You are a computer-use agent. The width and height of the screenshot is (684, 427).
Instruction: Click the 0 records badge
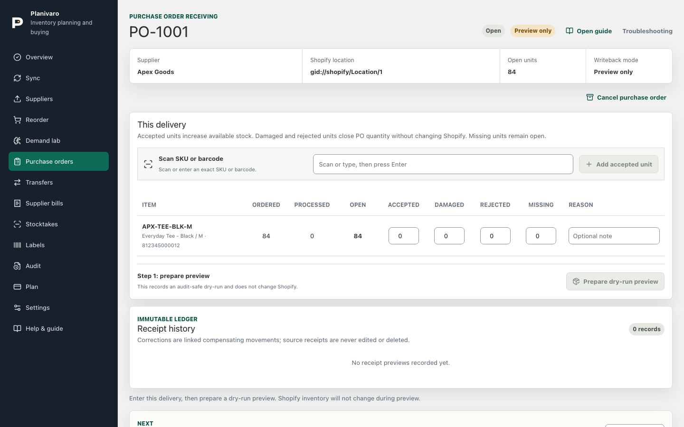click(x=646, y=329)
